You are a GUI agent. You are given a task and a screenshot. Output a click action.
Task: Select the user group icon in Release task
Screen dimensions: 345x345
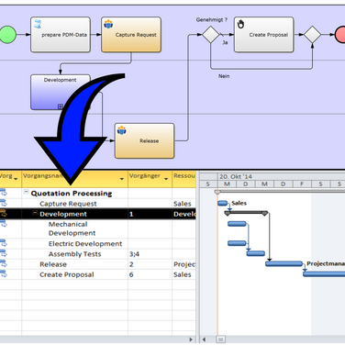[121, 130]
